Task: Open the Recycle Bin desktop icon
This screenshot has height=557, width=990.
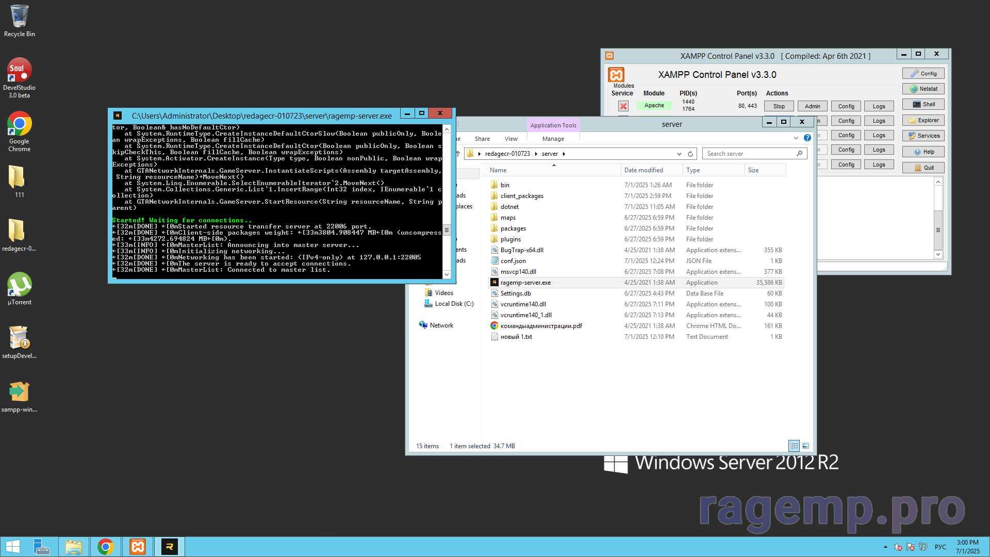Action: [x=19, y=21]
